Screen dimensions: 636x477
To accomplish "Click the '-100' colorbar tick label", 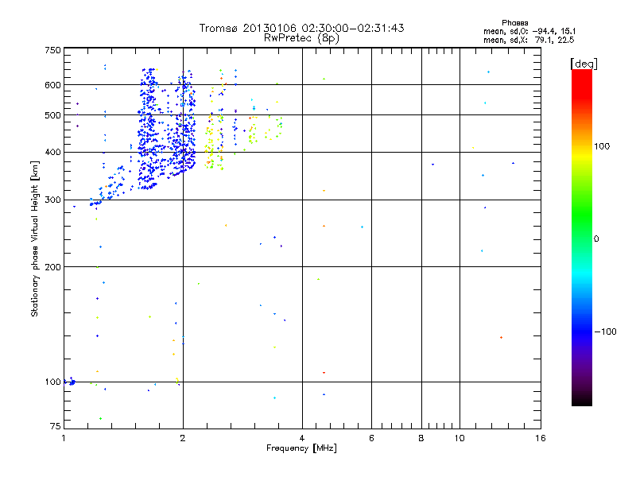I will [605, 332].
